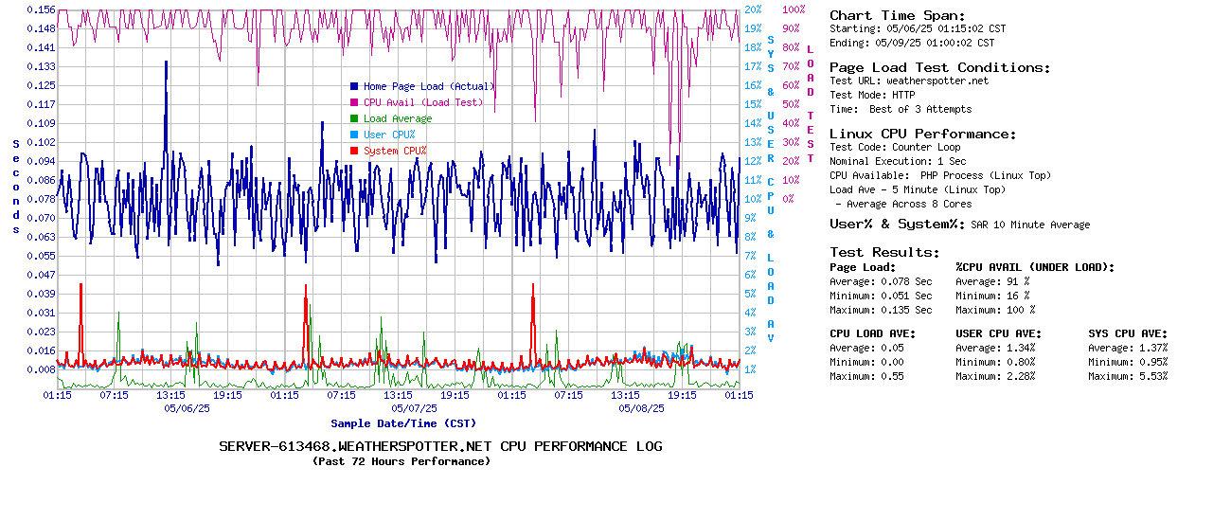Click the 'Chart Time Span:' heading

click(x=897, y=15)
